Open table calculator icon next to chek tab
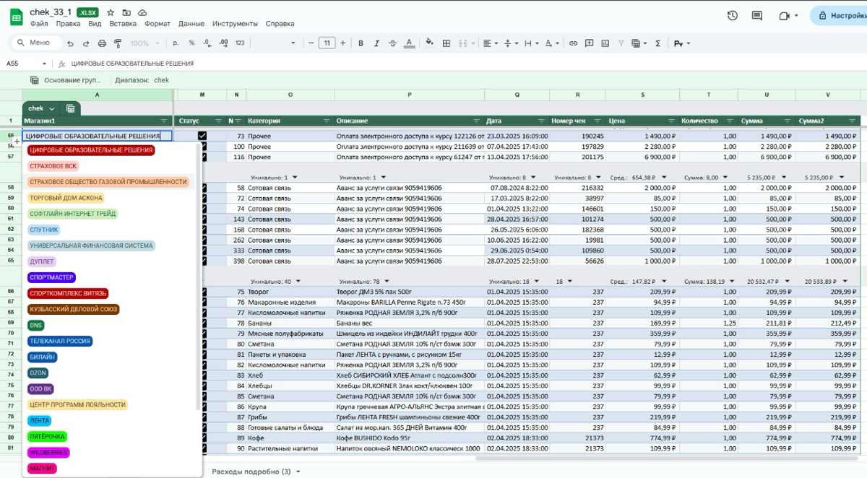 (70, 108)
